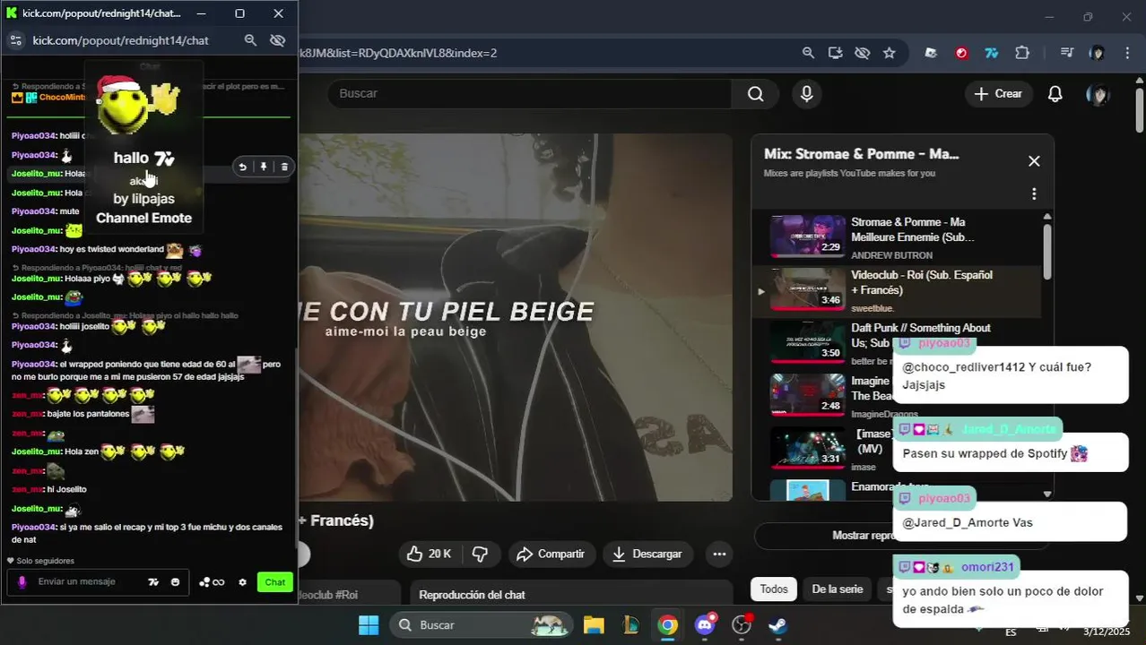Screen dimensions: 1146x645
Task: Toggle eye-slash icon in Kick popout address bar
Action: coord(278,40)
